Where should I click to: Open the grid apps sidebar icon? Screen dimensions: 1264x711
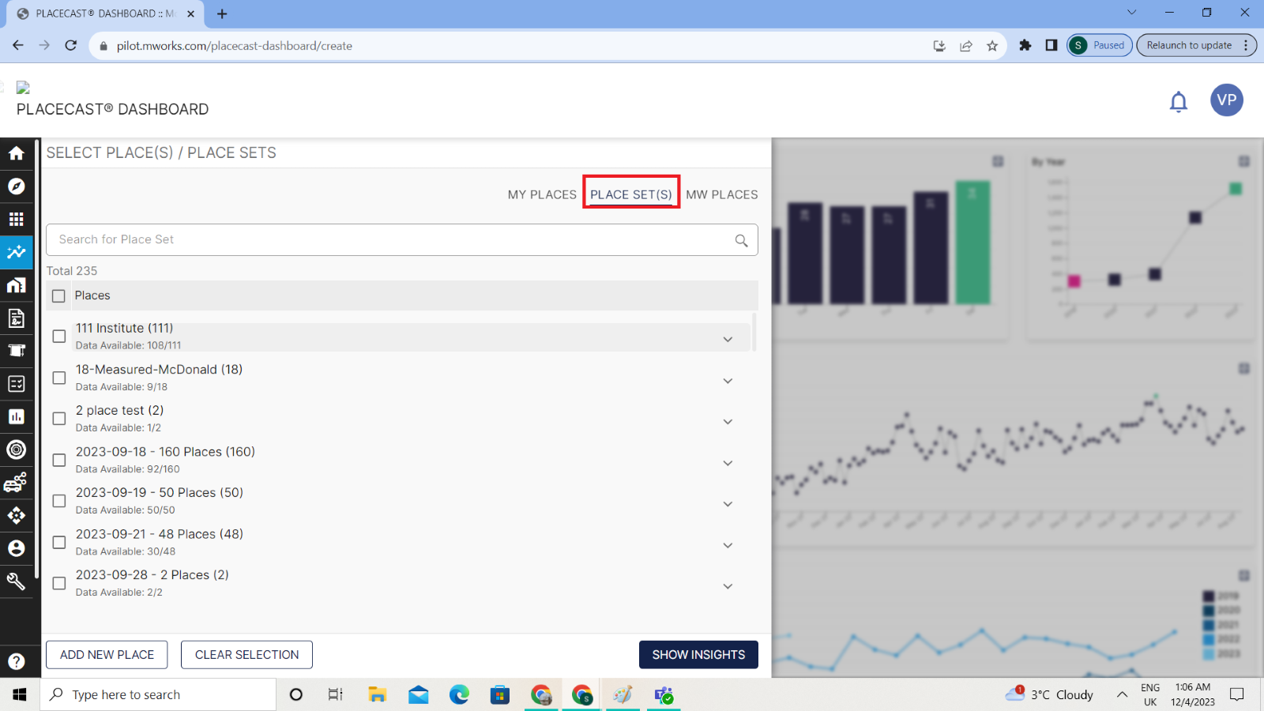(17, 219)
